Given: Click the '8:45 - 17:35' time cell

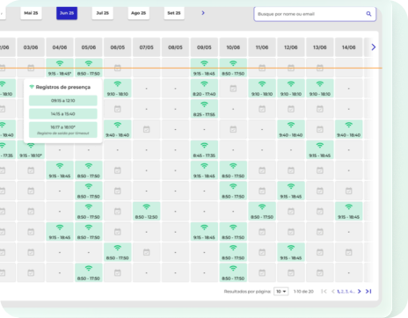Looking at the screenshot, I should [204, 150].
